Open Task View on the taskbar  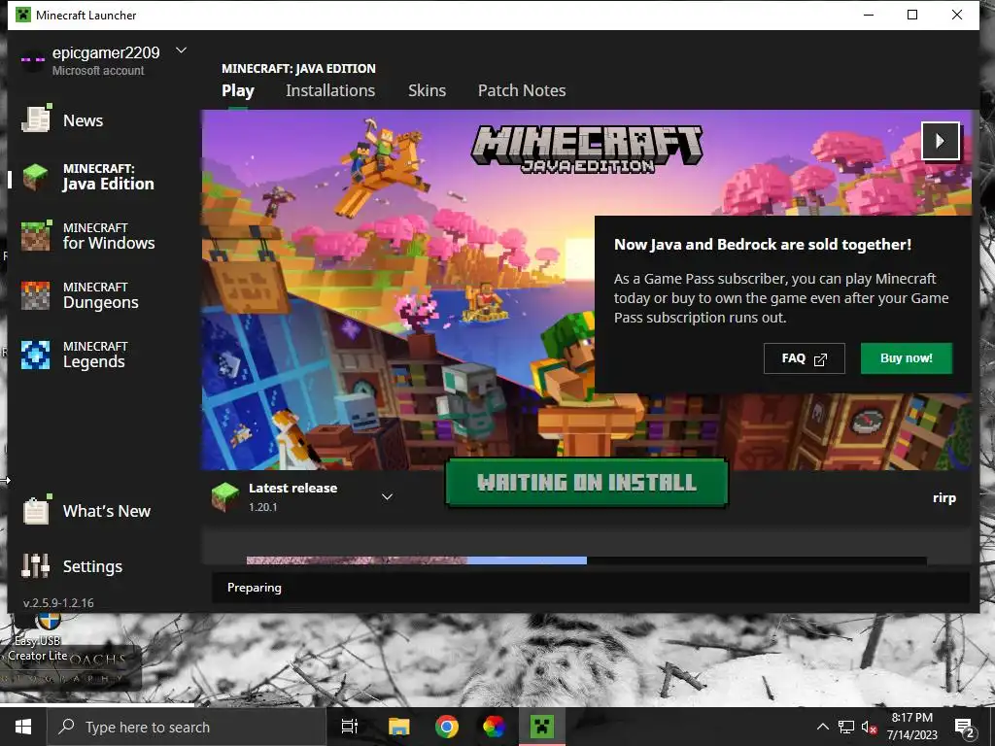(350, 727)
